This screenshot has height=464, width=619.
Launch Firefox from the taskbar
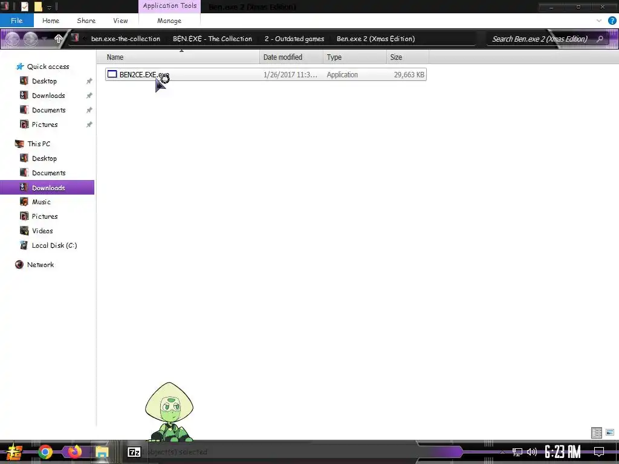pyautogui.click(x=74, y=451)
